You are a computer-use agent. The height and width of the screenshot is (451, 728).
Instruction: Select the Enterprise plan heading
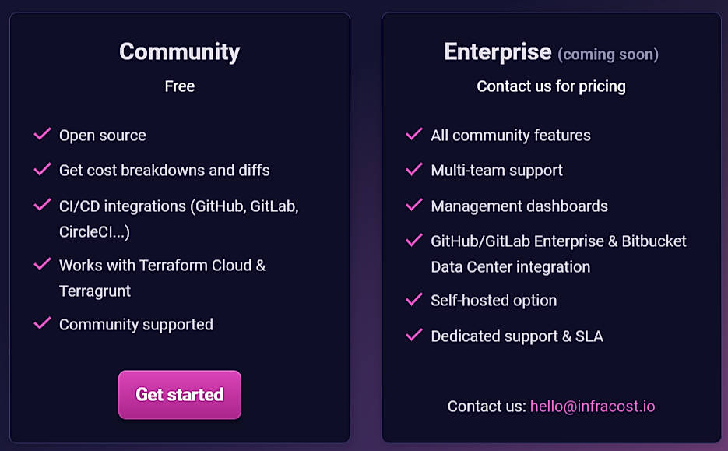[x=498, y=51]
